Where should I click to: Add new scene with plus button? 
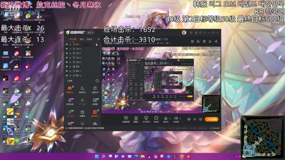click(99, 39)
